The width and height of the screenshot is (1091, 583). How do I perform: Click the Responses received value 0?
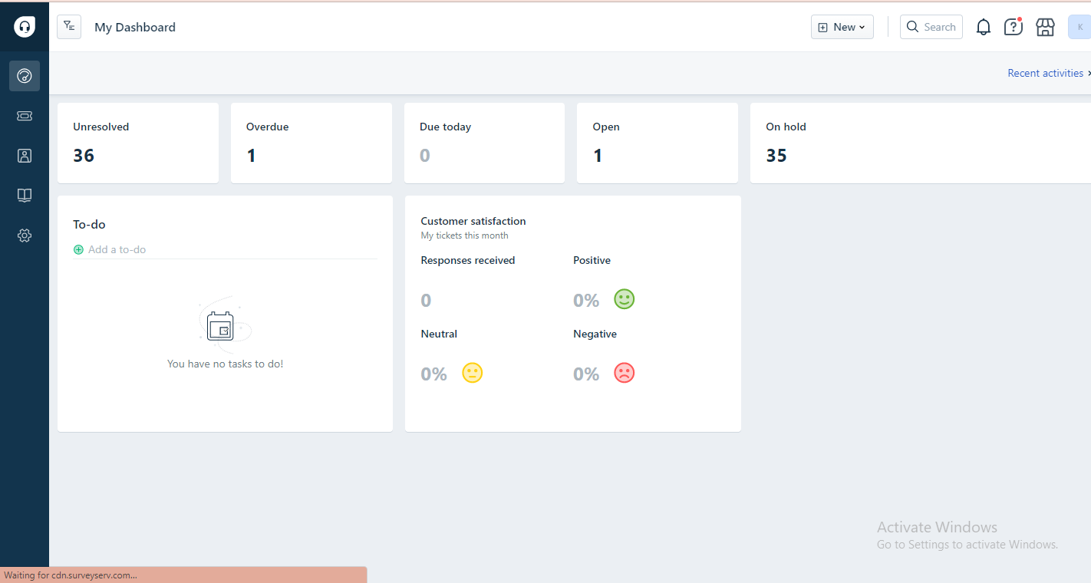[x=426, y=301]
